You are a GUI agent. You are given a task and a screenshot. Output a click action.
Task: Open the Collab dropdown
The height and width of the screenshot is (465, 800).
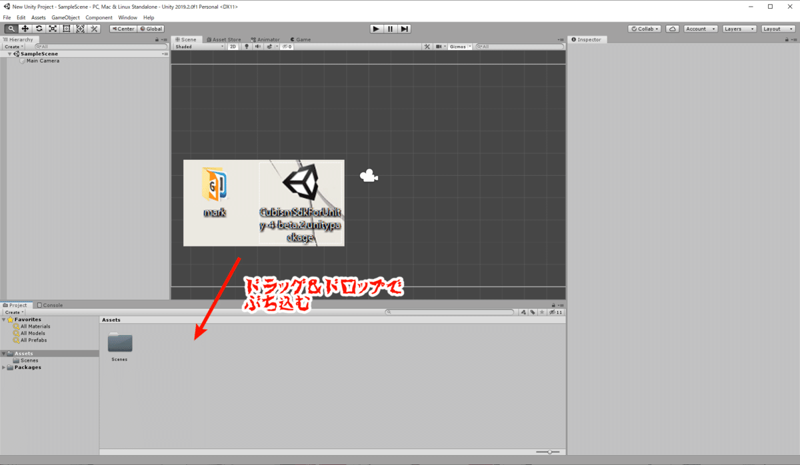tap(644, 29)
